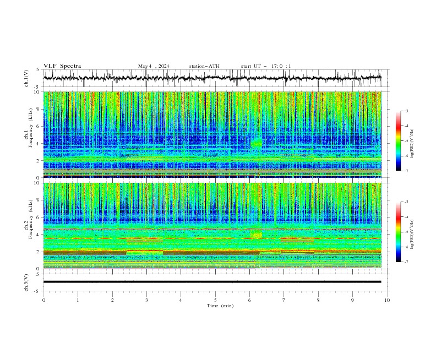Viewport: 436px width, 337px height.
Task: Click the "2" kHz tick of ch.1 spectrogram
Action: pos(39,160)
